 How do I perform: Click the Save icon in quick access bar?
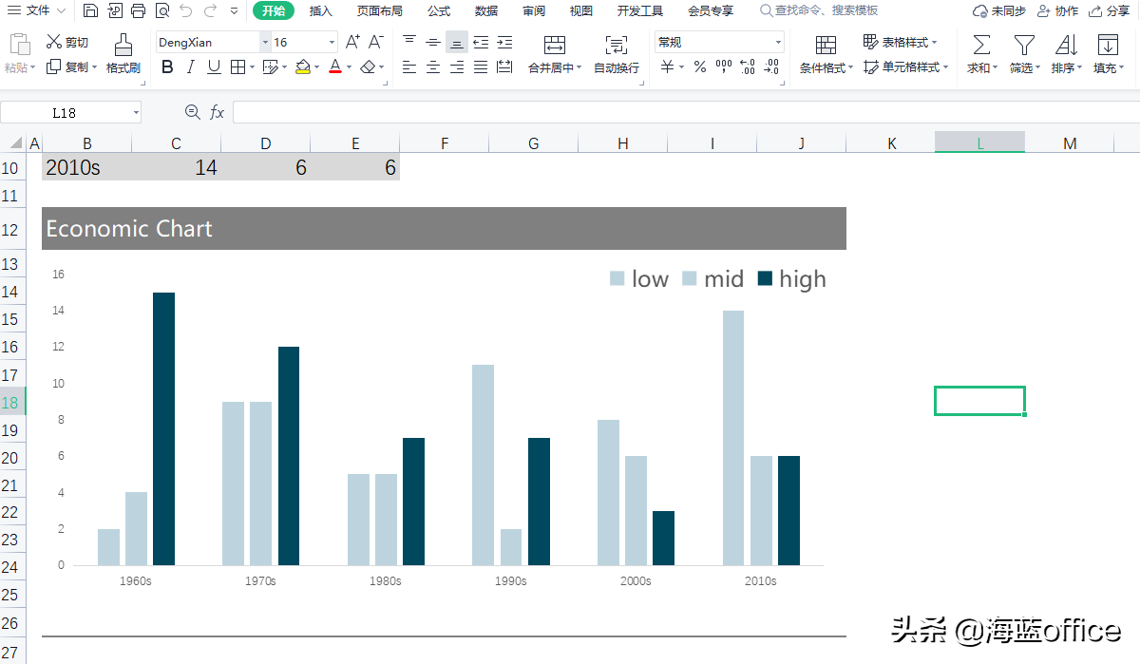point(90,11)
